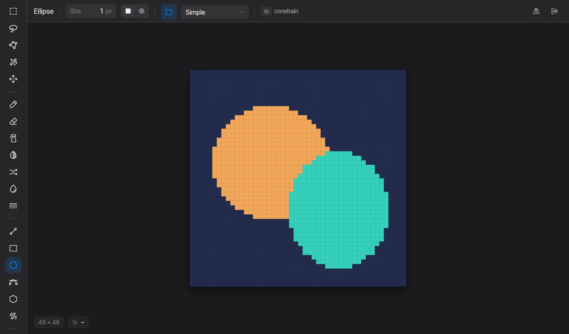Toggle the outline-only shape mode button
This screenshot has height=334, width=569.
coord(169,12)
